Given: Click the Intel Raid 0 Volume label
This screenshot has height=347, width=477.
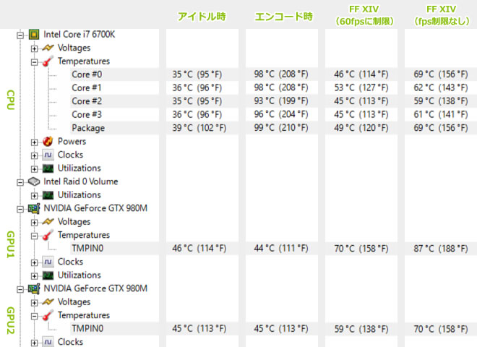Looking at the screenshot, I should click(x=81, y=181).
